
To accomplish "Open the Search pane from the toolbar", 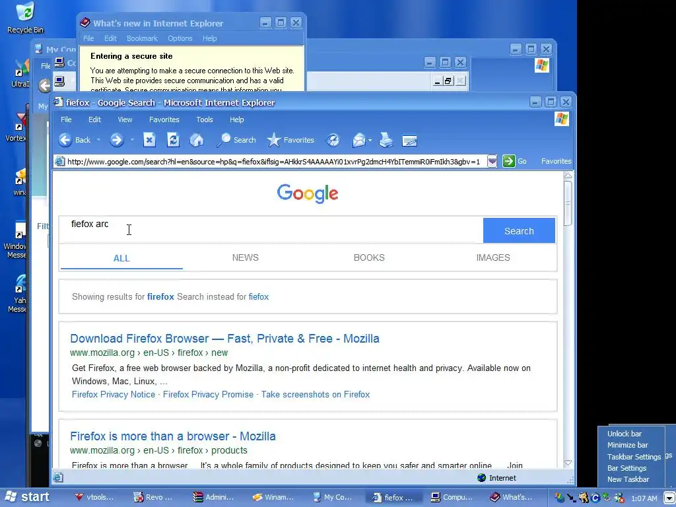I will point(236,140).
